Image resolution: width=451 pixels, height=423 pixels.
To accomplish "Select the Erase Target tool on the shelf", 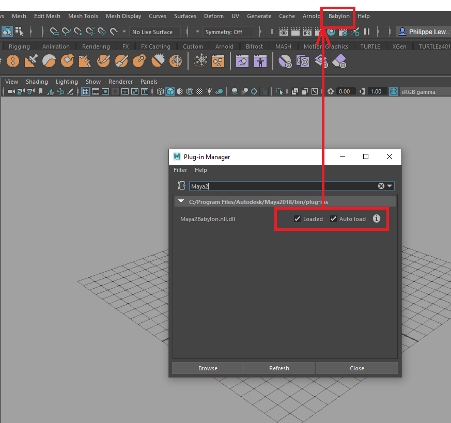I will click(x=339, y=61).
